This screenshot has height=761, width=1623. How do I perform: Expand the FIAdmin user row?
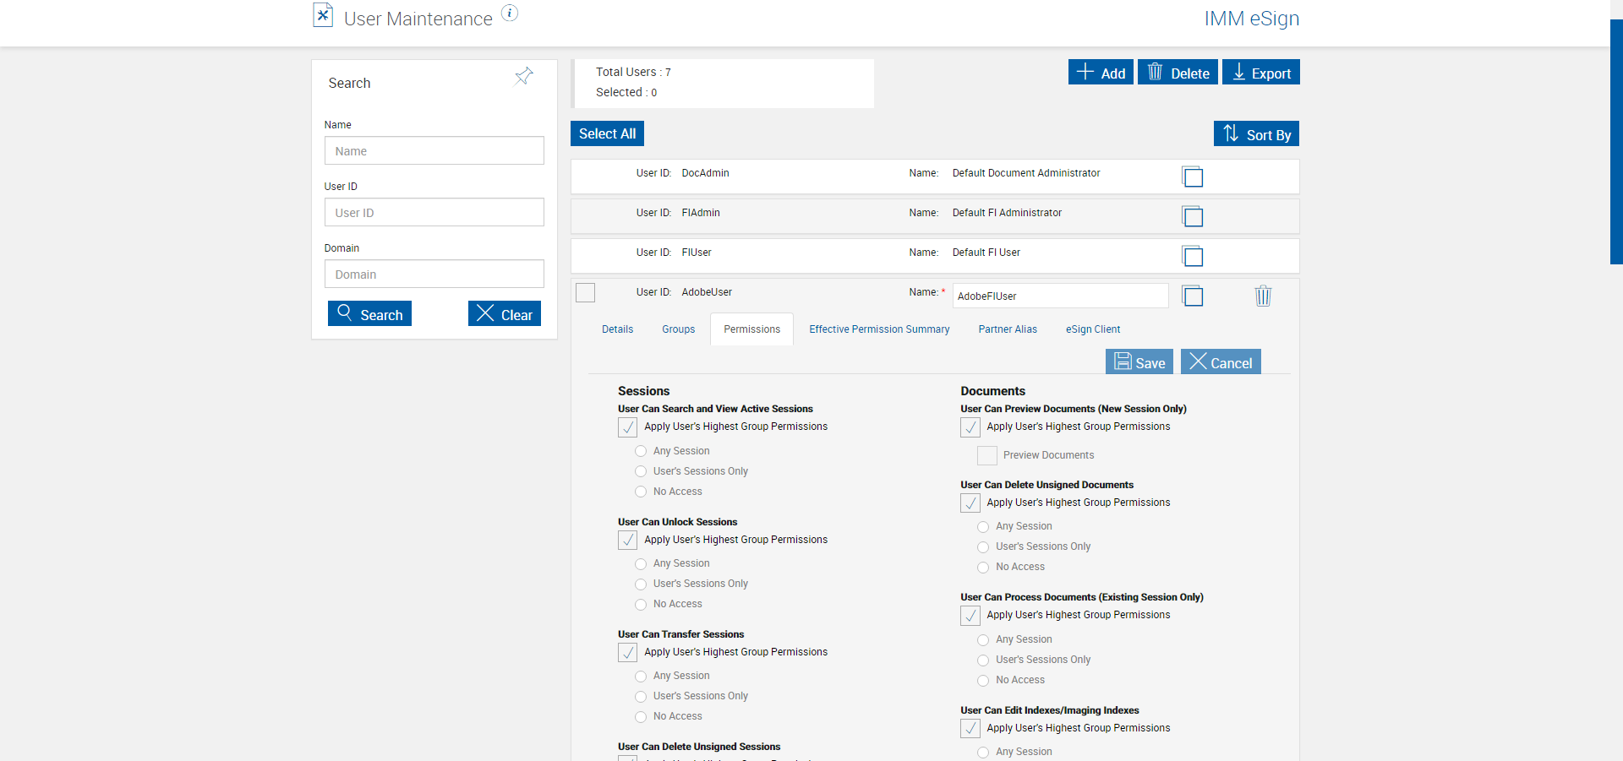[845, 214]
